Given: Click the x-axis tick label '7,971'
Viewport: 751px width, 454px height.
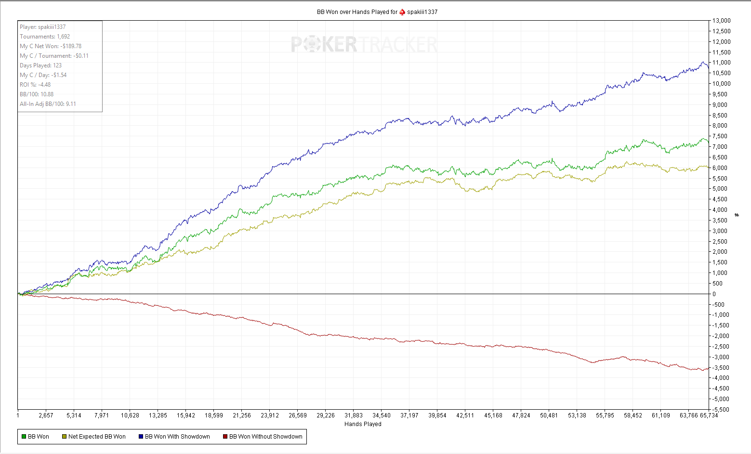Looking at the screenshot, I should tap(102, 415).
